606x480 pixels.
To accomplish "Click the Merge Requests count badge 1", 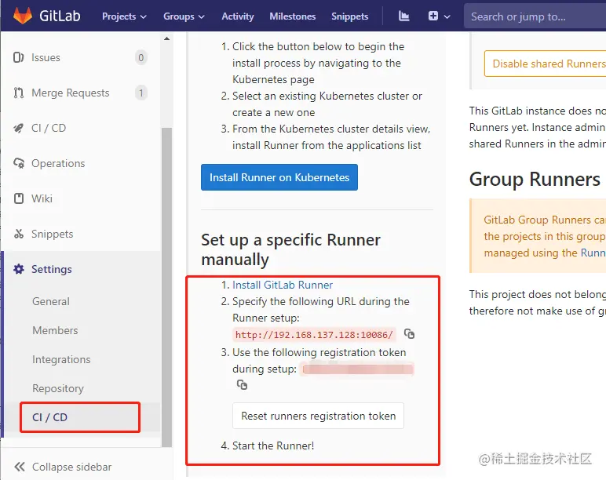I will coord(141,93).
